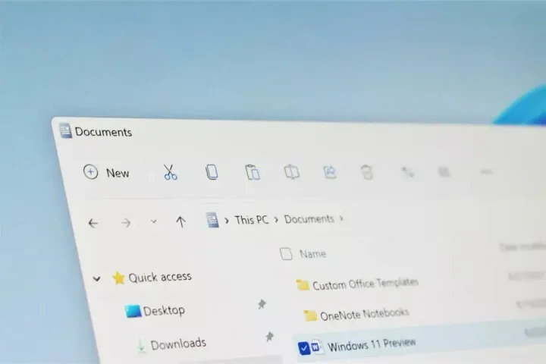Collapse the Quick access tree section

pyautogui.click(x=96, y=278)
